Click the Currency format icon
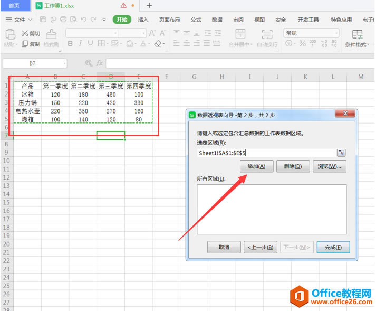The width and height of the screenshot is (376, 311). coord(289,43)
